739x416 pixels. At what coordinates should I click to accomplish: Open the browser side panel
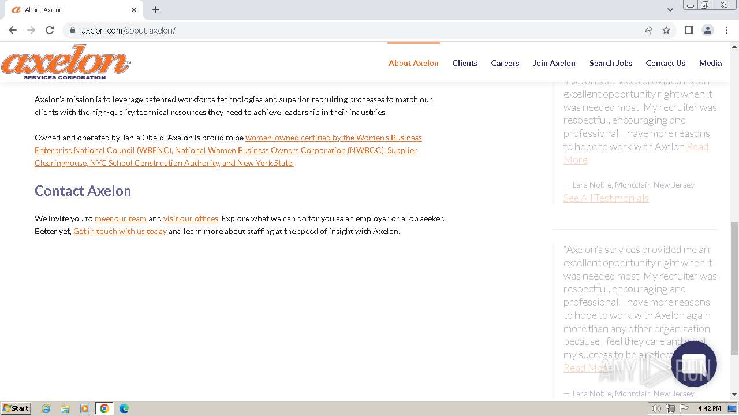(689, 30)
